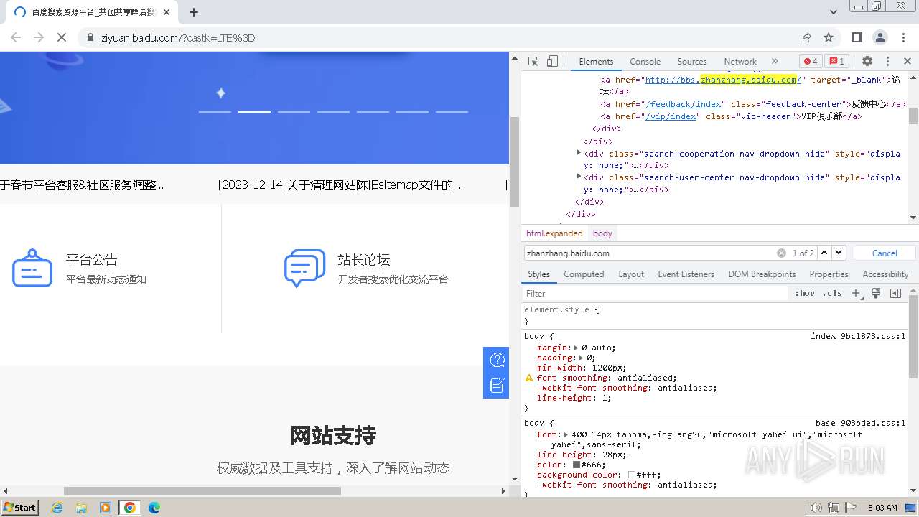Open the #666 color swatch

pyautogui.click(x=577, y=465)
